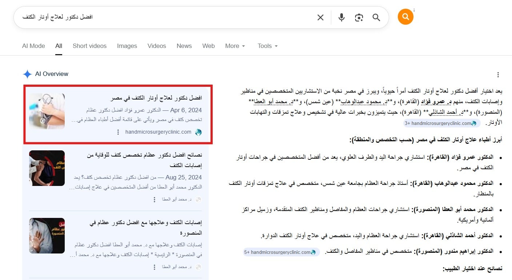
Task: Open the first result titled أفضل دكتور لعلاج أوتار الكتف في مصر
Action: (x=156, y=98)
